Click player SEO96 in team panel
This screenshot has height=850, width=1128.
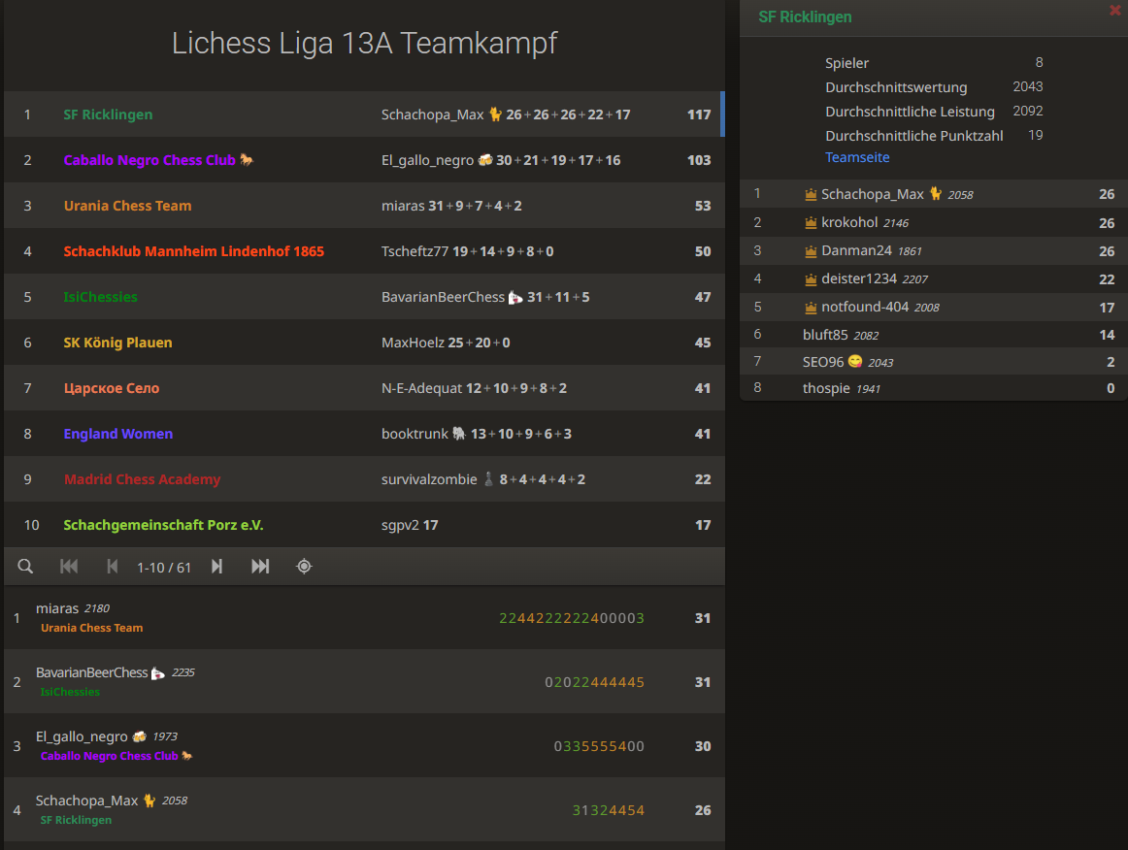click(x=823, y=362)
